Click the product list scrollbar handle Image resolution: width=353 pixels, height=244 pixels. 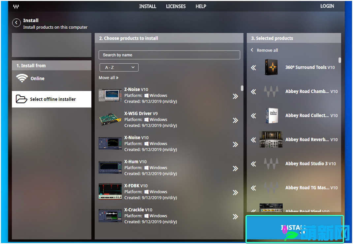pos(242,88)
